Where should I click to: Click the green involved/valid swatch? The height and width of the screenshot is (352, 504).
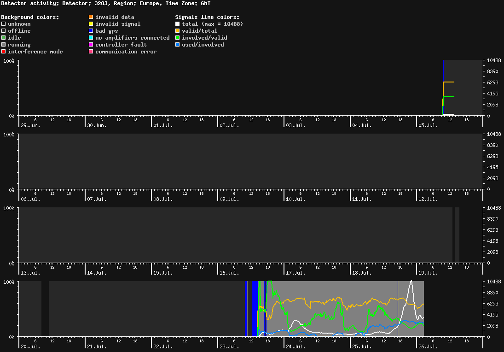coord(177,38)
